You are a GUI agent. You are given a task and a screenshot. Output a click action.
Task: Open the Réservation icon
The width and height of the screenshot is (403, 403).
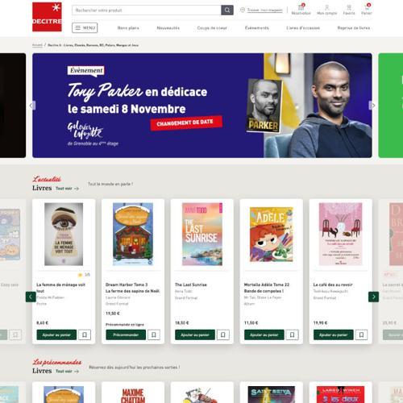click(x=301, y=10)
